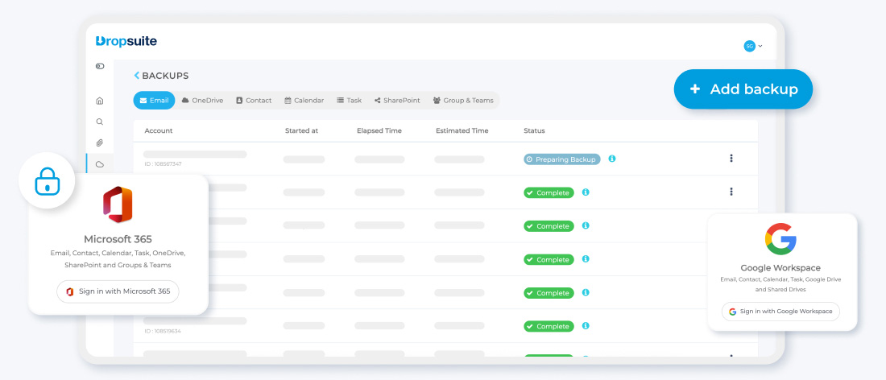The height and width of the screenshot is (380, 886).
Task: Click info icon beside Preparing Backup status
Action: click(x=612, y=159)
